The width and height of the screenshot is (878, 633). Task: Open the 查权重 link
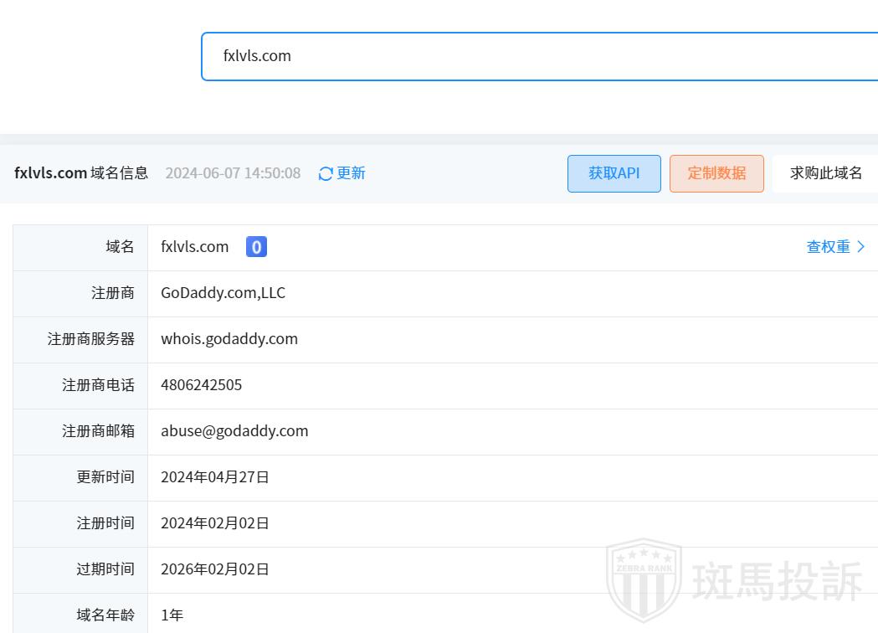828,247
